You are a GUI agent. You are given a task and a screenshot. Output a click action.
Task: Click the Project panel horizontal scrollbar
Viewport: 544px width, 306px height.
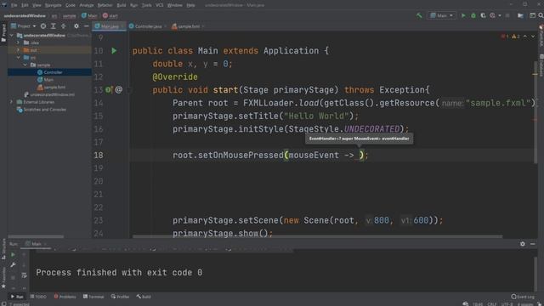coord(36,236)
